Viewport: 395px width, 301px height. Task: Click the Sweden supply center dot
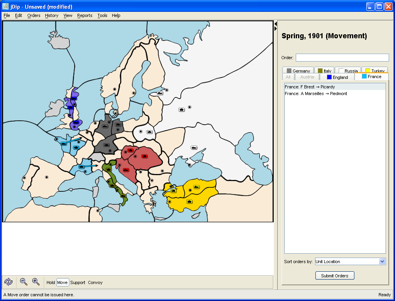[x=134, y=93]
